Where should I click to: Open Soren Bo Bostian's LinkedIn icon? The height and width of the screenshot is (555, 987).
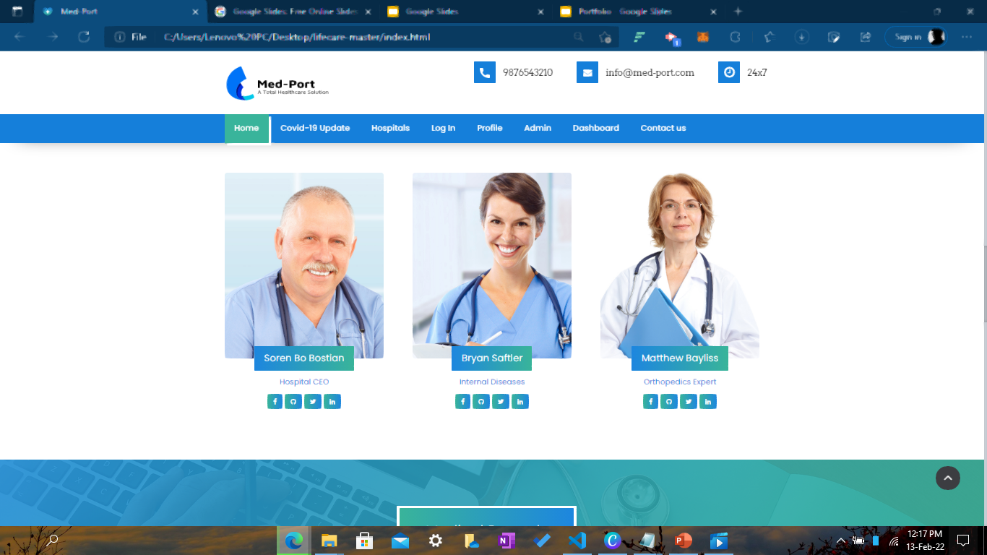coord(332,401)
